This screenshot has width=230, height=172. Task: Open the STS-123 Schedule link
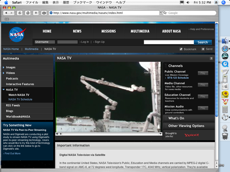tap(178, 78)
